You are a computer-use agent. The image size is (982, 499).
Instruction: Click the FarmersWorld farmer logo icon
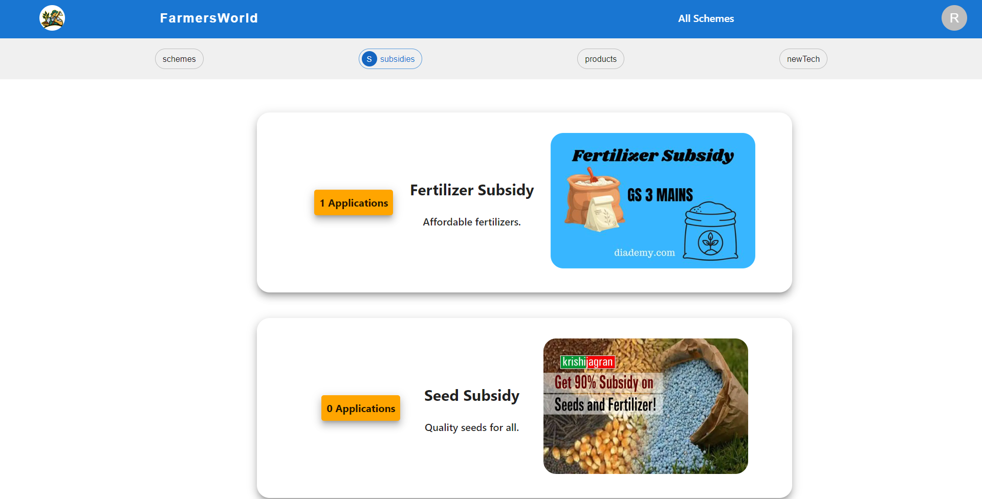52,18
